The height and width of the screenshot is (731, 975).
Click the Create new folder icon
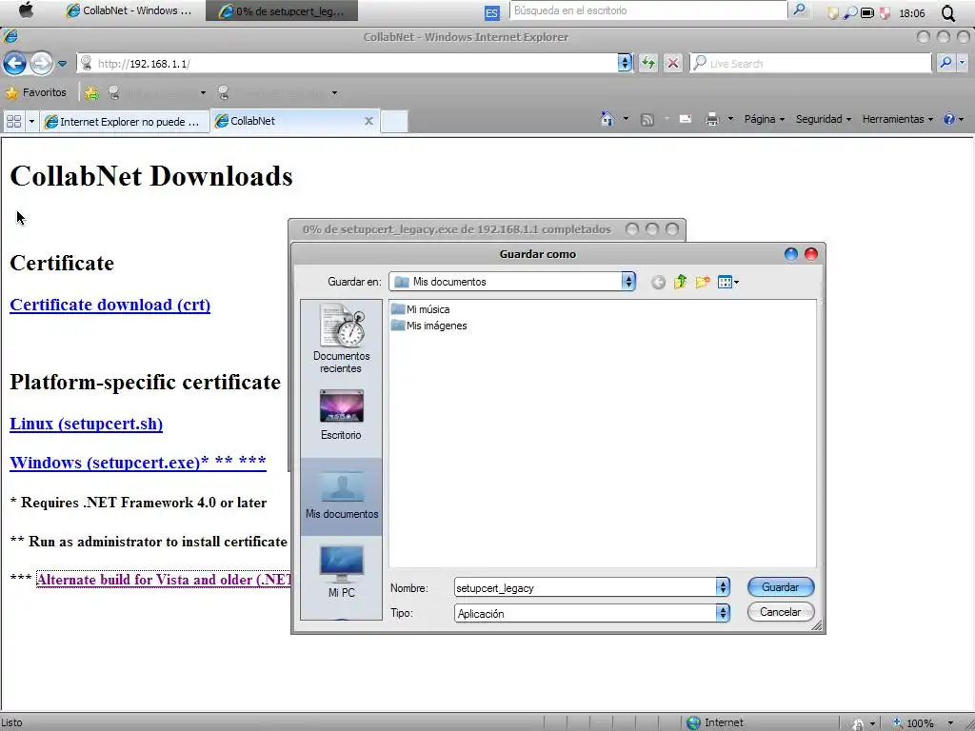pos(703,282)
